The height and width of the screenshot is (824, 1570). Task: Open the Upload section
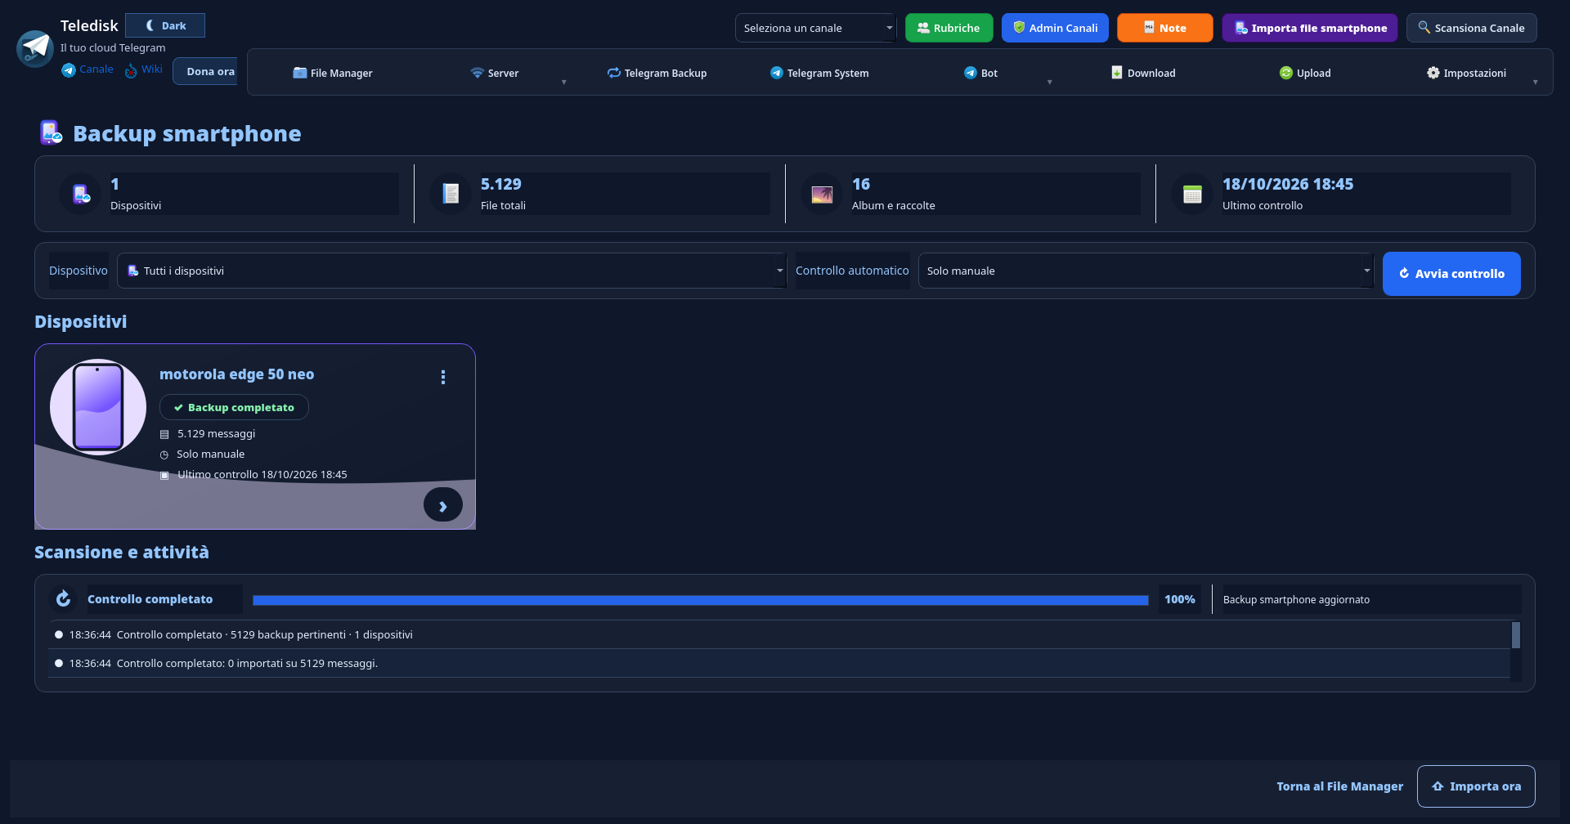(x=1305, y=73)
